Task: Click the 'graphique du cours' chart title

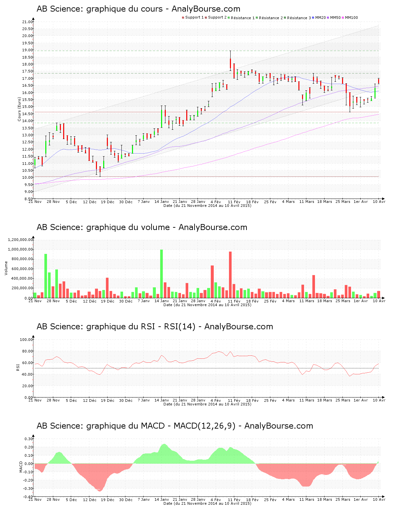Action: tap(138, 9)
